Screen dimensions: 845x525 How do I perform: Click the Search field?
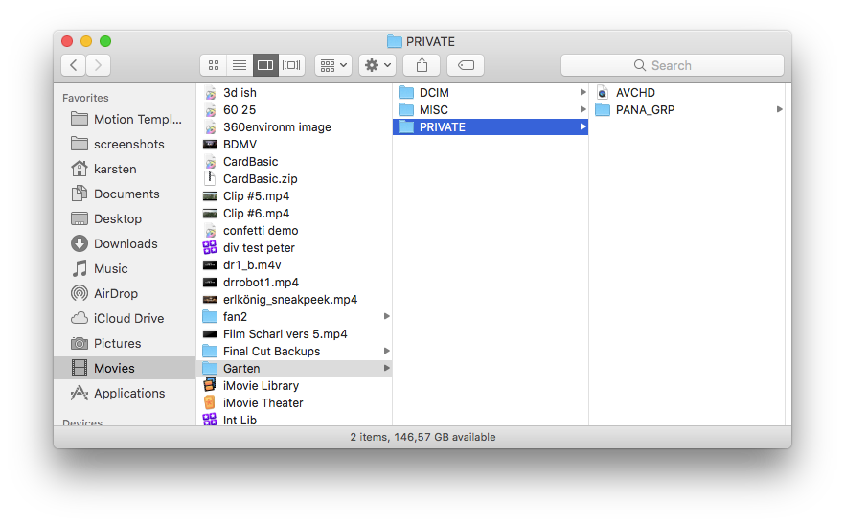pos(672,65)
